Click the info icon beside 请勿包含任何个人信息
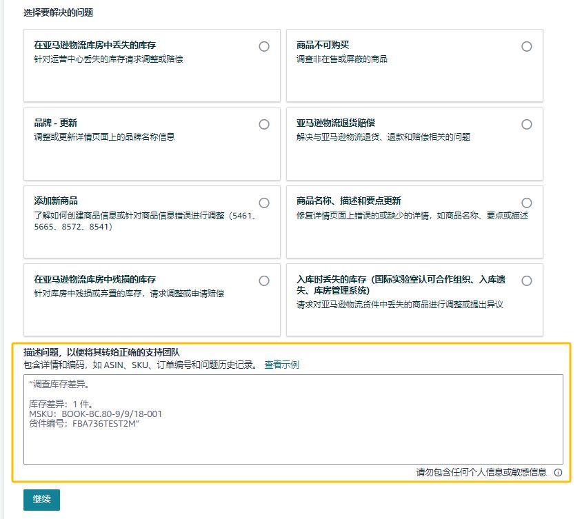 tap(558, 472)
